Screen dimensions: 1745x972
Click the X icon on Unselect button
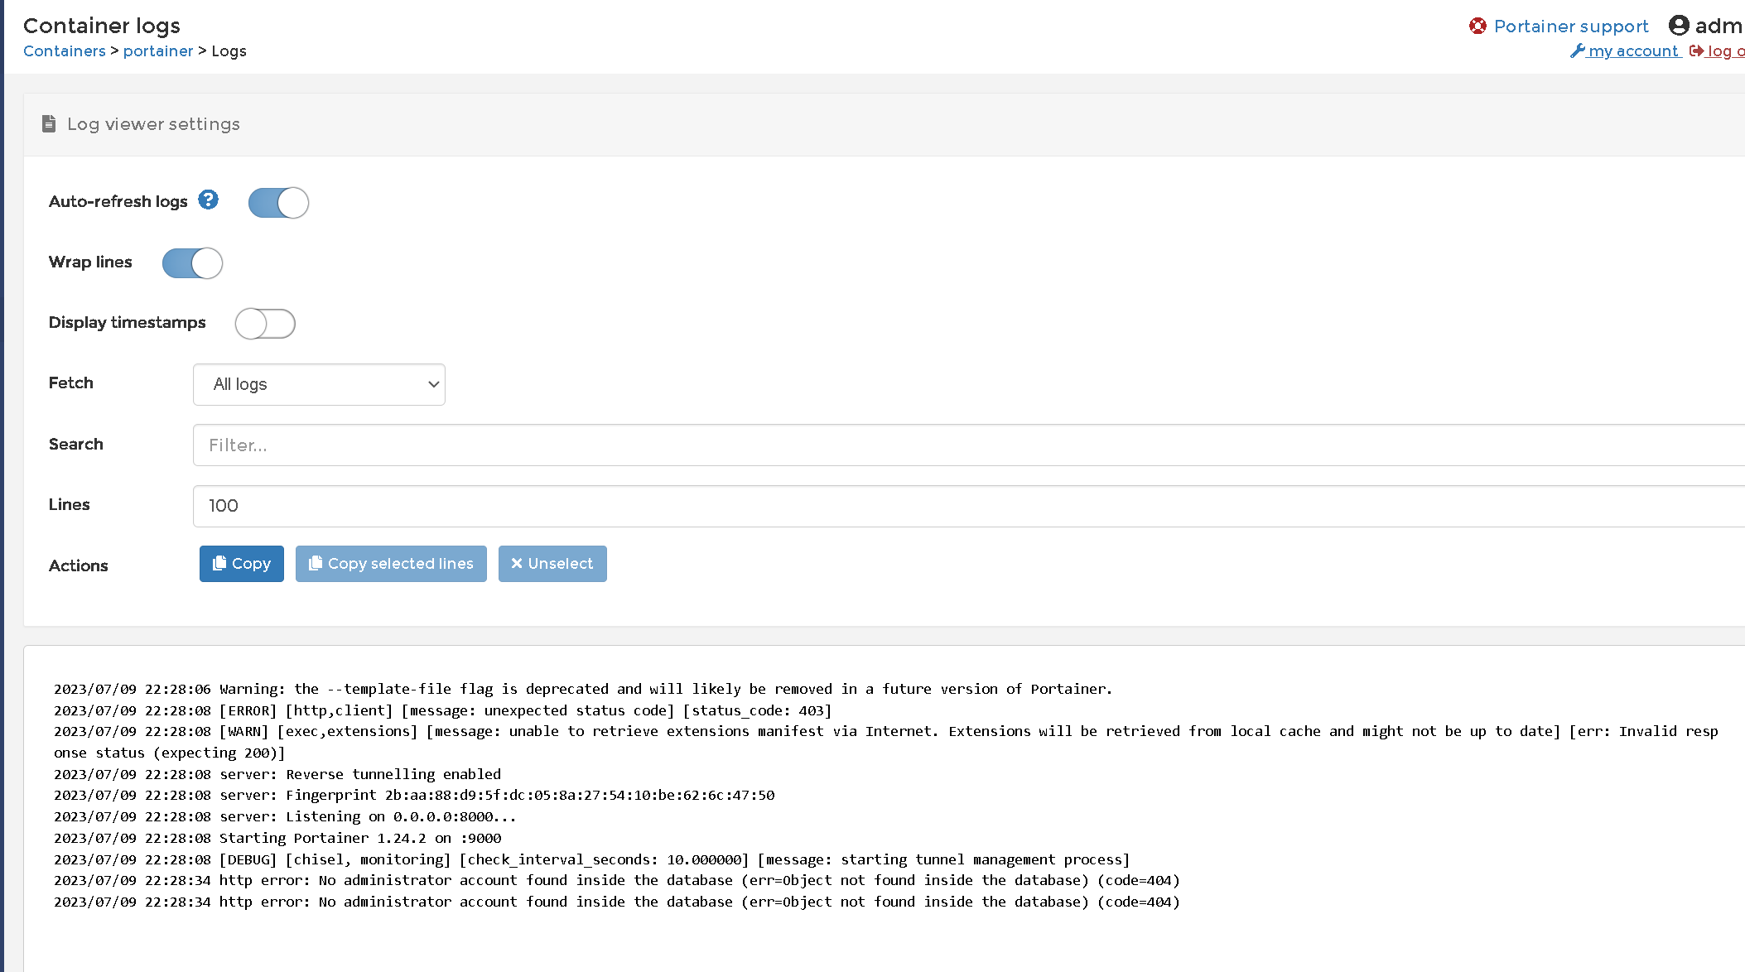click(516, 563)
